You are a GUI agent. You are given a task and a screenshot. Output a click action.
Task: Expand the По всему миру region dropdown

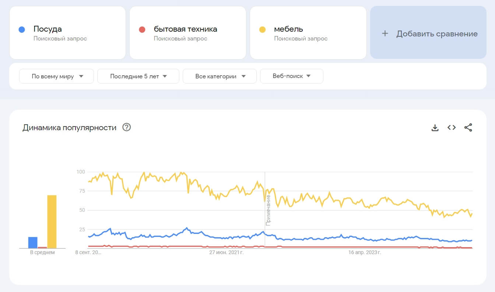point(57,76)
